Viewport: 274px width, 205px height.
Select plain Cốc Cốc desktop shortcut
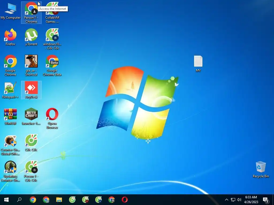tap(31, 143)
